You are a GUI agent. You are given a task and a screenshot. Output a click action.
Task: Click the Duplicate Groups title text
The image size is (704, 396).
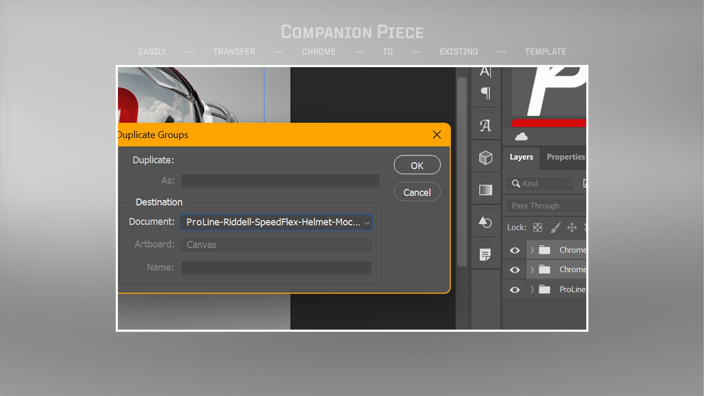pyautogui.click(x=153, y=135)
